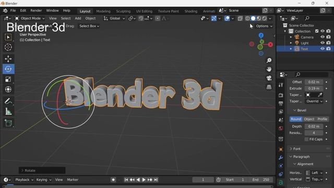Image resolution: width=334 pixels, height=188 pixels.
Task: Select the Select Box tool in the toolbar
Action: pos(8,37)
